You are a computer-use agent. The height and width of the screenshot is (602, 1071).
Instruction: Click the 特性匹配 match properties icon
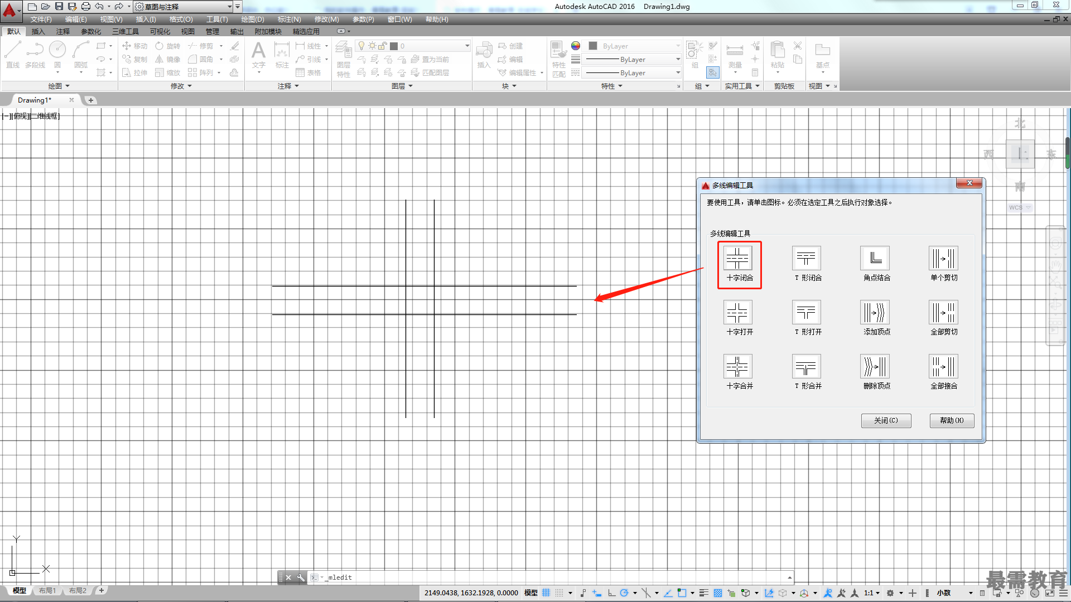(x=559, y=59)
